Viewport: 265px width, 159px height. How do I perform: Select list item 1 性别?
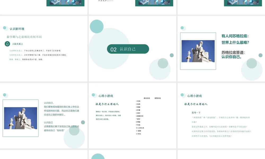(138, 101)
